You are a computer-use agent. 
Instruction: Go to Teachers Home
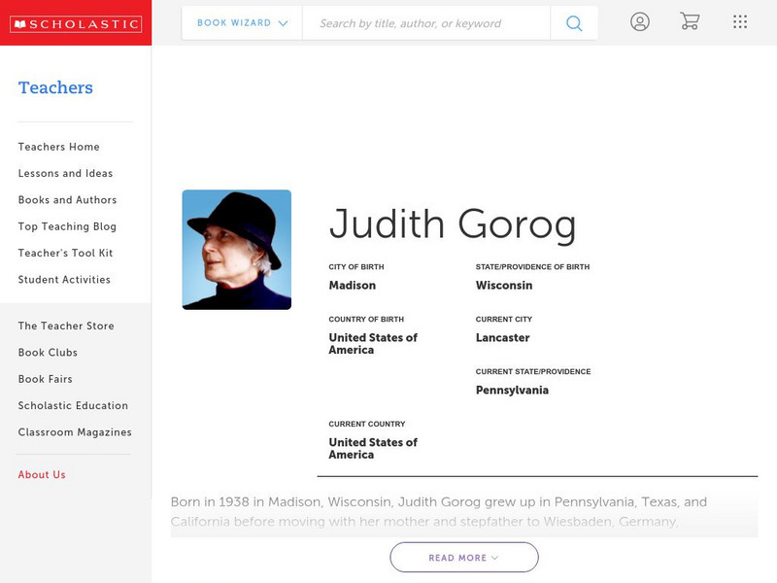[x=58, y=147]
